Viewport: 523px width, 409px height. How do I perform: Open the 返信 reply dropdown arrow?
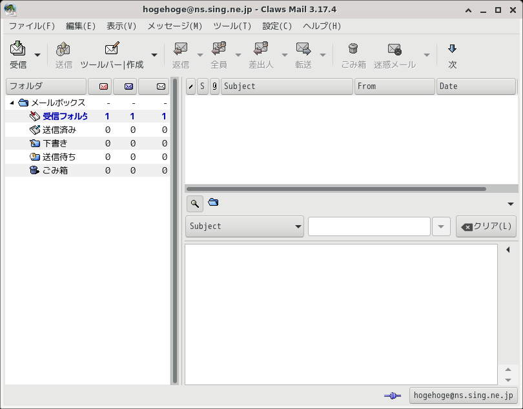(200, 55)
